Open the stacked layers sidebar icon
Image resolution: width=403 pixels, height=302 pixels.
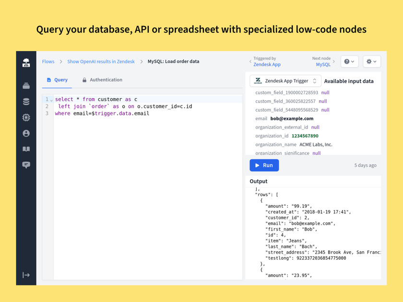(x=26, y=86)
